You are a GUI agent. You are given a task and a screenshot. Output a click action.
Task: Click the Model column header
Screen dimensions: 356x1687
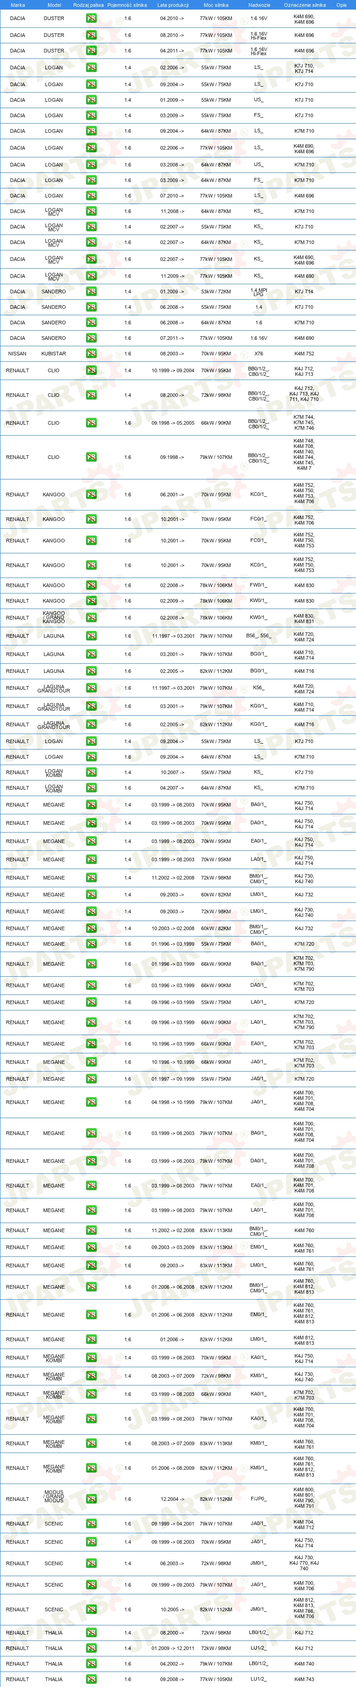54,5
